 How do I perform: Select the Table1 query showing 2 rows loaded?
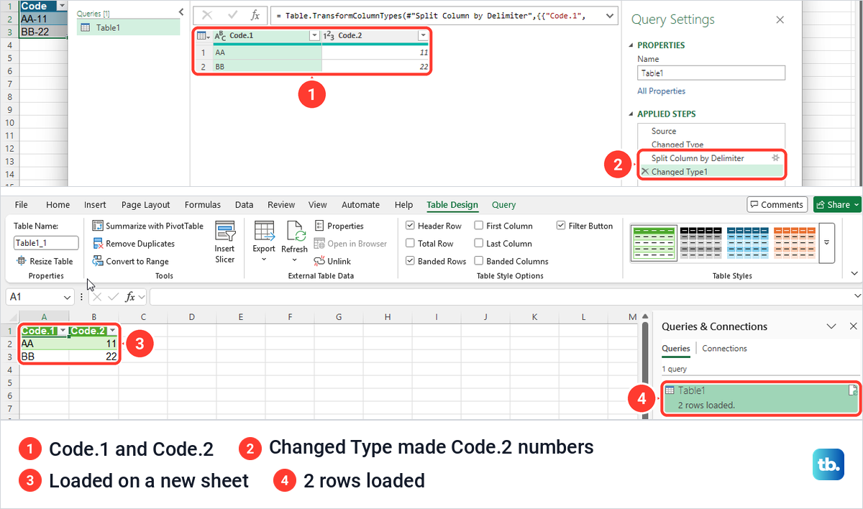pos(760,398)
